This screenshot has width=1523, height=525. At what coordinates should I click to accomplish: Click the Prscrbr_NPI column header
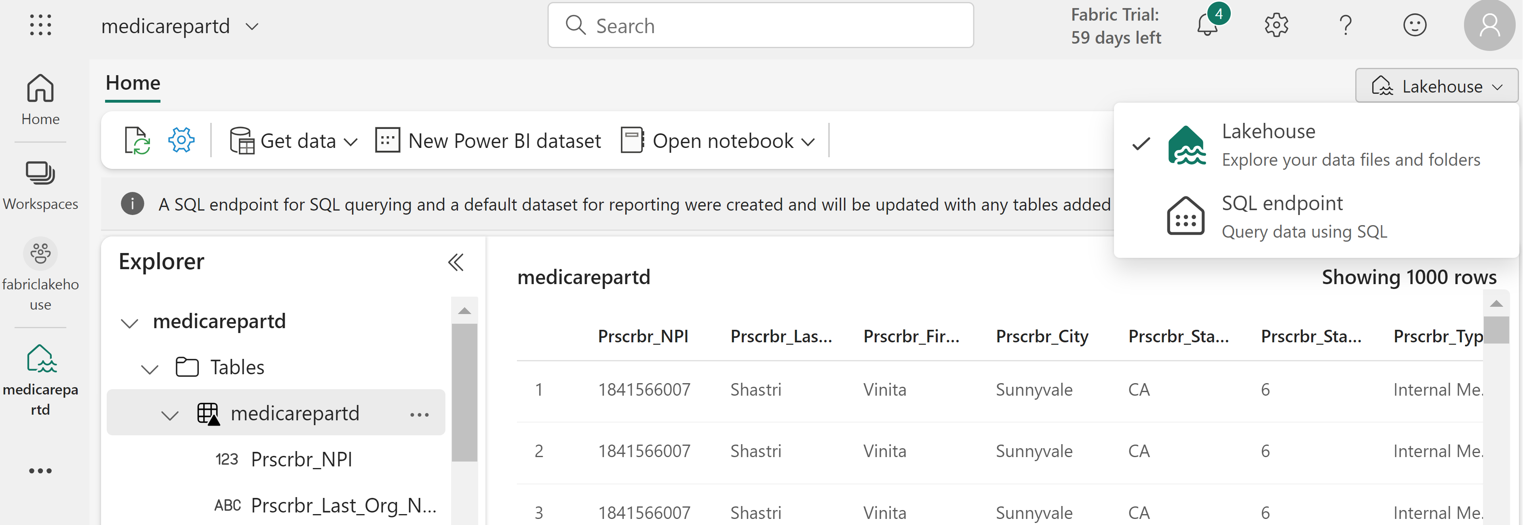[x=643, y=336]
